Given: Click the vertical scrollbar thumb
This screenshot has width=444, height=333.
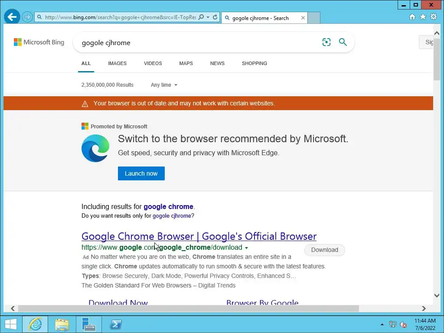Looking at the screenshot, I should point(437,59).
